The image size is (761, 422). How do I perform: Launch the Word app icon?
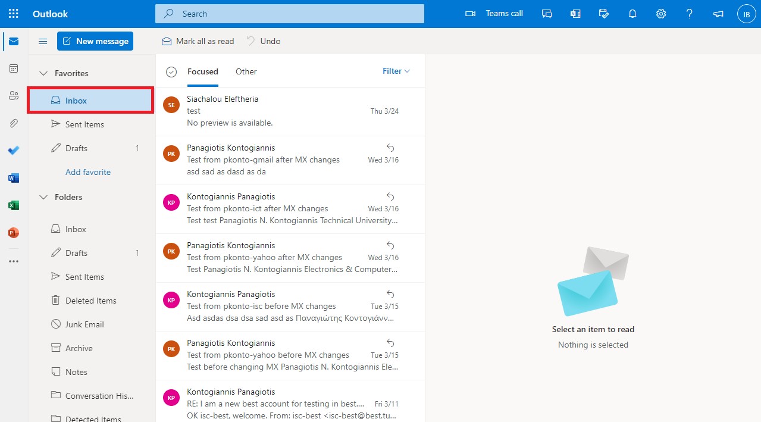tap(14, 178)
